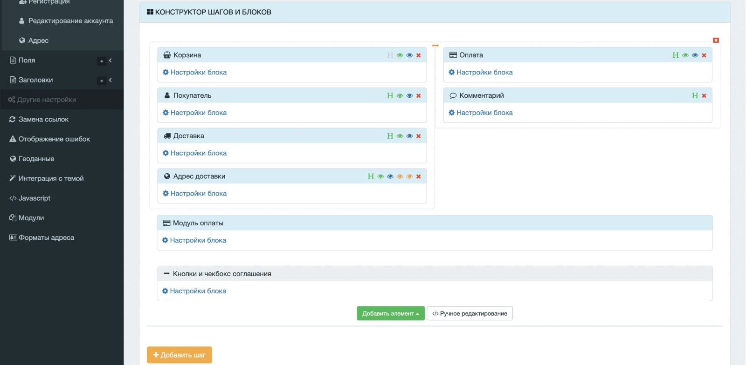This screenshot has height=365, width=746.
Task: Expand Поля section with chevron arrow
Action: [x=111, y=61]
